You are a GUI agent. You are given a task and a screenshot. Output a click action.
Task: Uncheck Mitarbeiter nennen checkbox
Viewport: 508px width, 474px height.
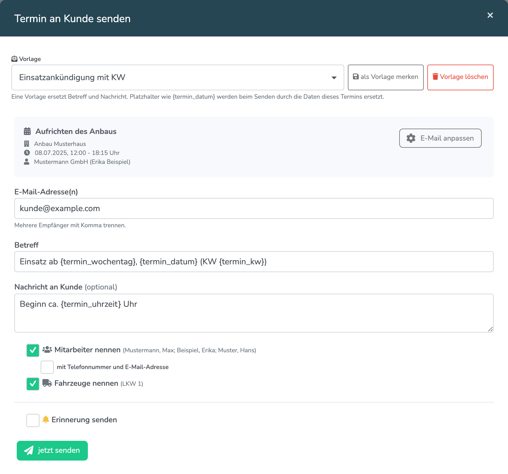click(x=33, y=350)
